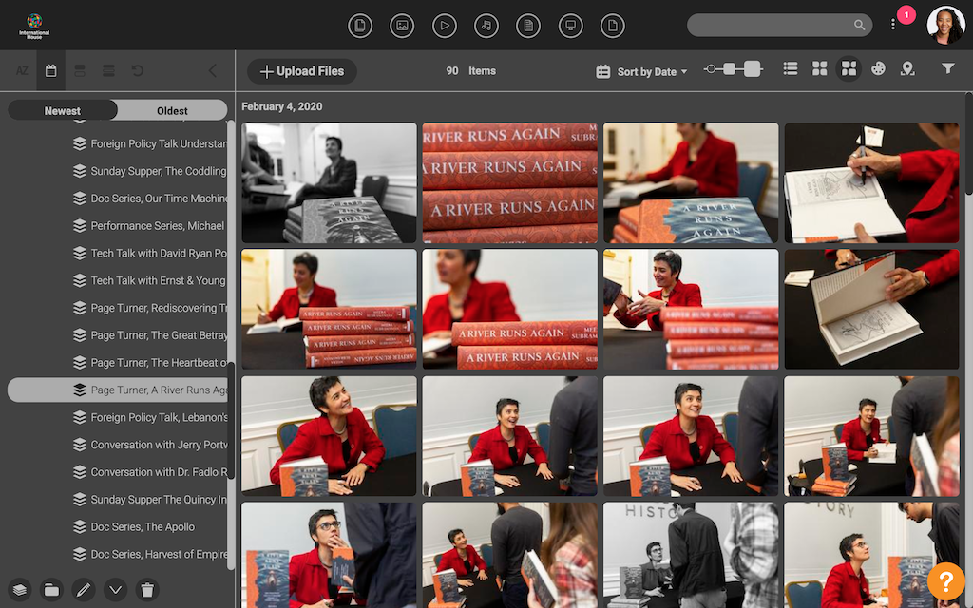Screen dimensions: 973x608
Task: Filter by text document icon
Action: [x=528, y=26]
